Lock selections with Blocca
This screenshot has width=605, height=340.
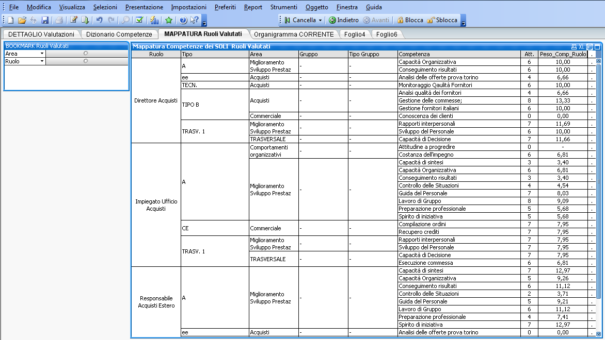410,20
